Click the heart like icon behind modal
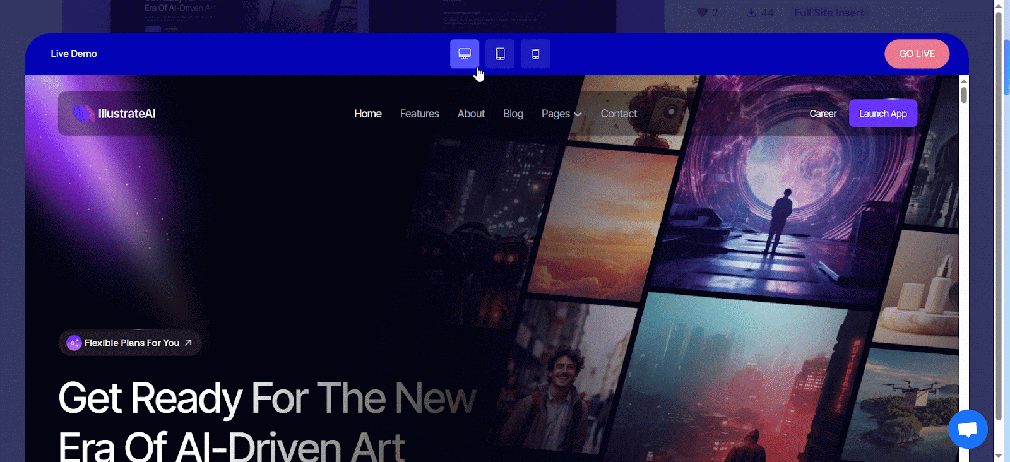The height and width of the screenshot is (462, 1010). (702, 13)
